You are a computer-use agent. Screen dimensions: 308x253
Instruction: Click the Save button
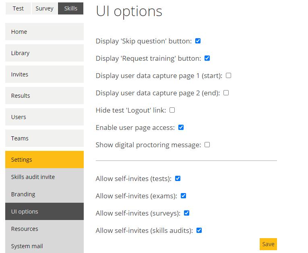268,244
